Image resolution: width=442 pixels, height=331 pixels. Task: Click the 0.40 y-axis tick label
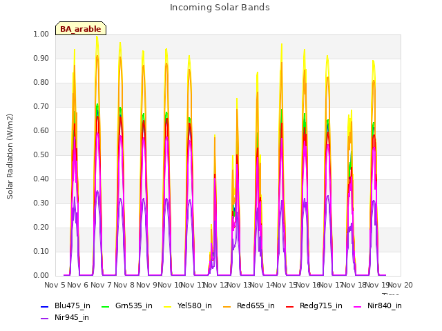coord(41,179)
